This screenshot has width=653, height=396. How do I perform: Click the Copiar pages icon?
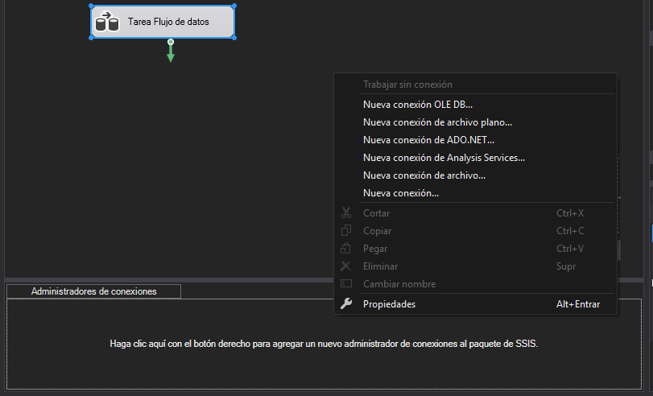tap(346, 230)
